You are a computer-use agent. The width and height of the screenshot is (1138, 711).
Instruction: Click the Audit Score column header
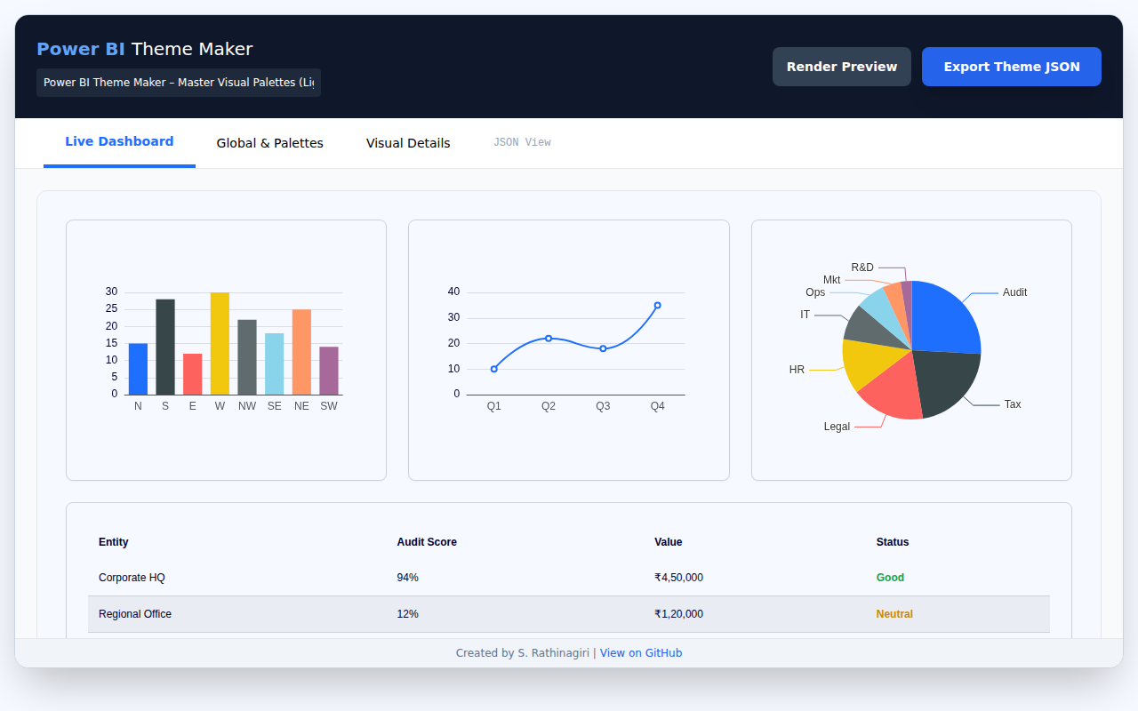427,542
